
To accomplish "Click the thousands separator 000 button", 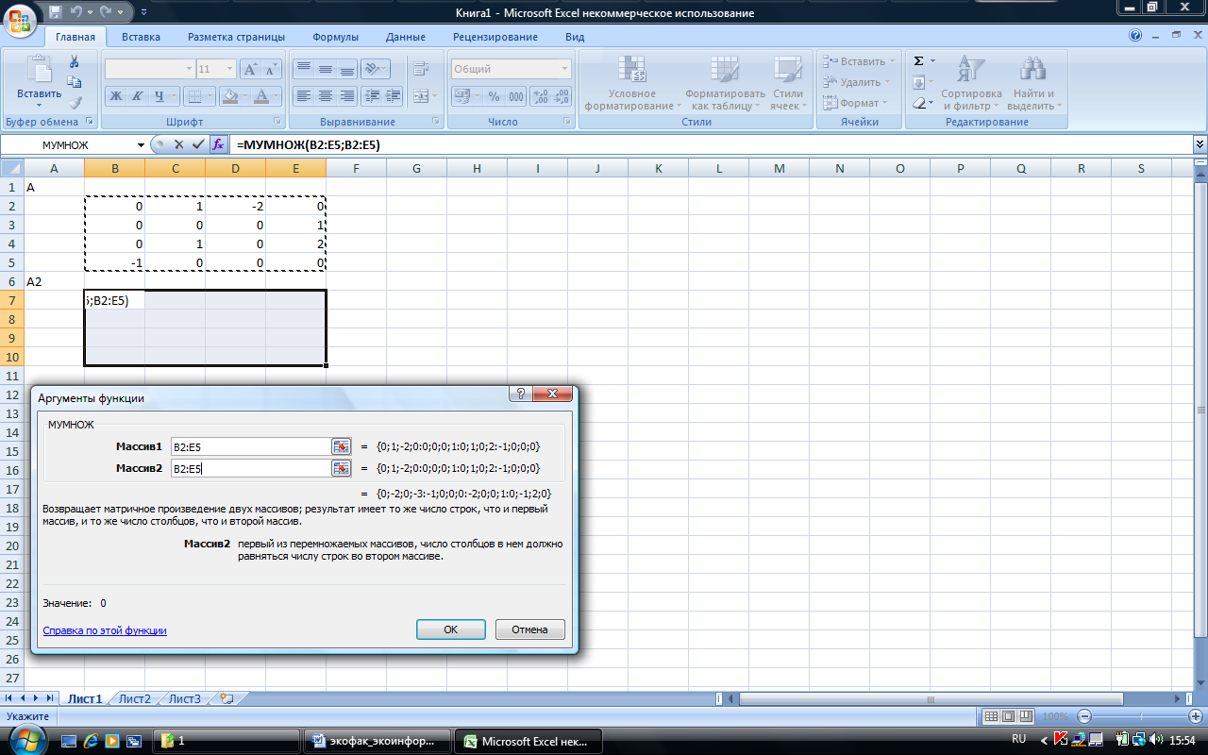I will pos(516,96).
